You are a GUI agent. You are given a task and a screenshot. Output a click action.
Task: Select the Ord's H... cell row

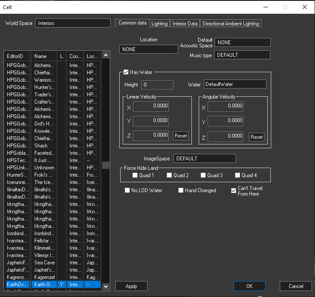pos(53,123)
